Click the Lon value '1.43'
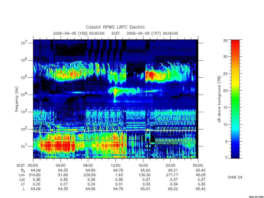The width and height of the screenshot is (264, 198). (x=119, y=175)
